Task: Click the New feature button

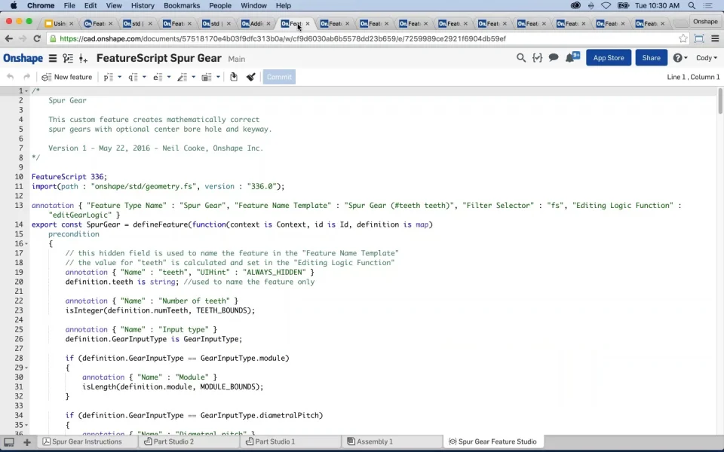Action: [67, 77]
